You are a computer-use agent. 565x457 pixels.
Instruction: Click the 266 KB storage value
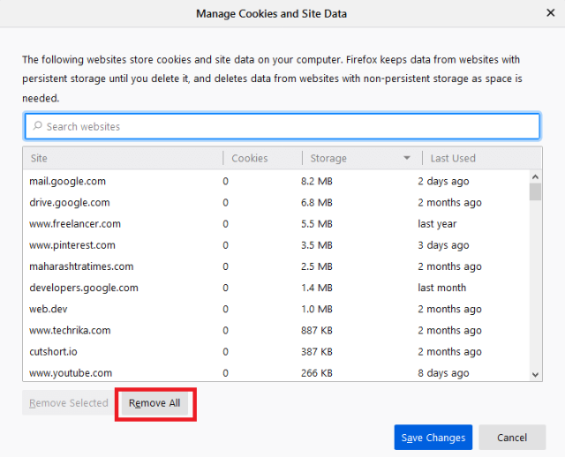point(317,372)
